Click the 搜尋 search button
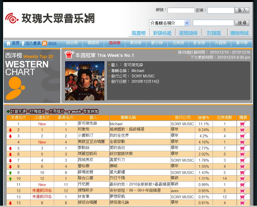The image size is (257, 207). [242, 23]
